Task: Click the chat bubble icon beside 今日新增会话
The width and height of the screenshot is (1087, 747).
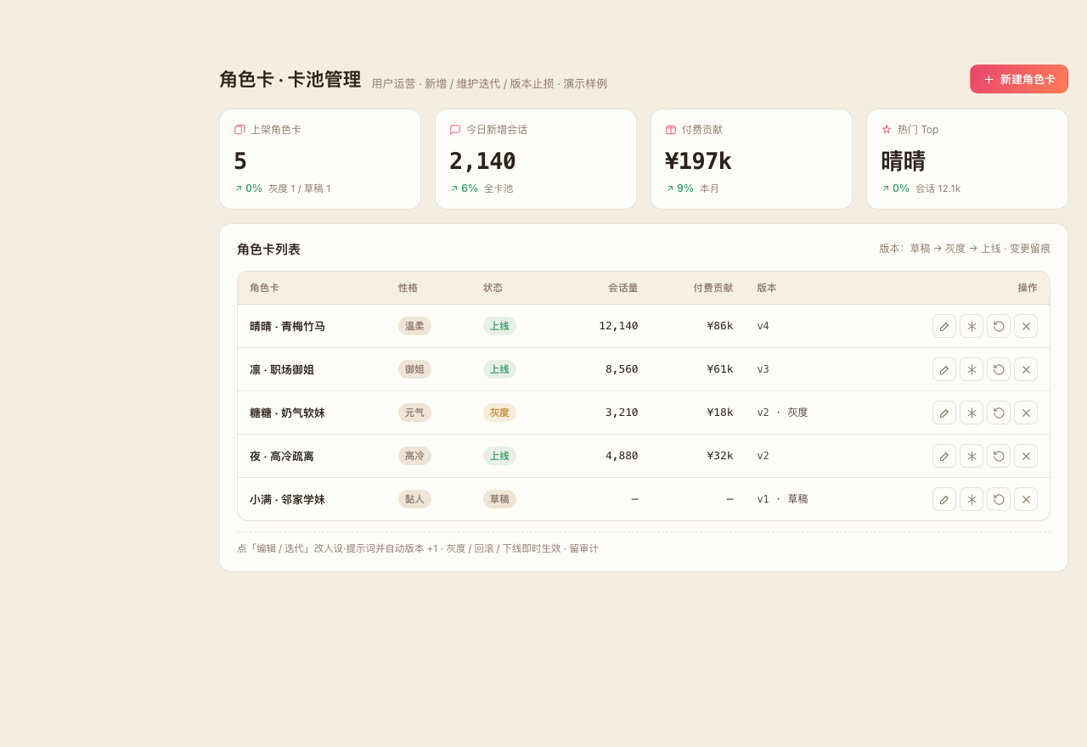Action: coord(455,130)
